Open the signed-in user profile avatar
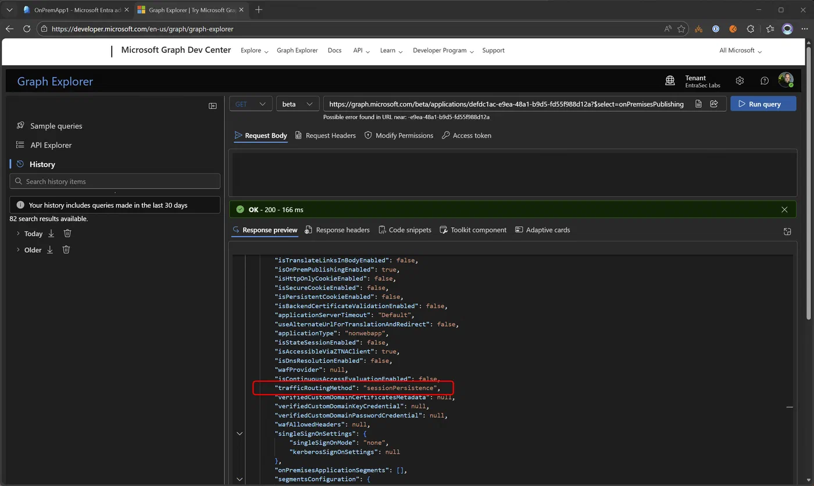The image size is (814, 486). (786, 80)
